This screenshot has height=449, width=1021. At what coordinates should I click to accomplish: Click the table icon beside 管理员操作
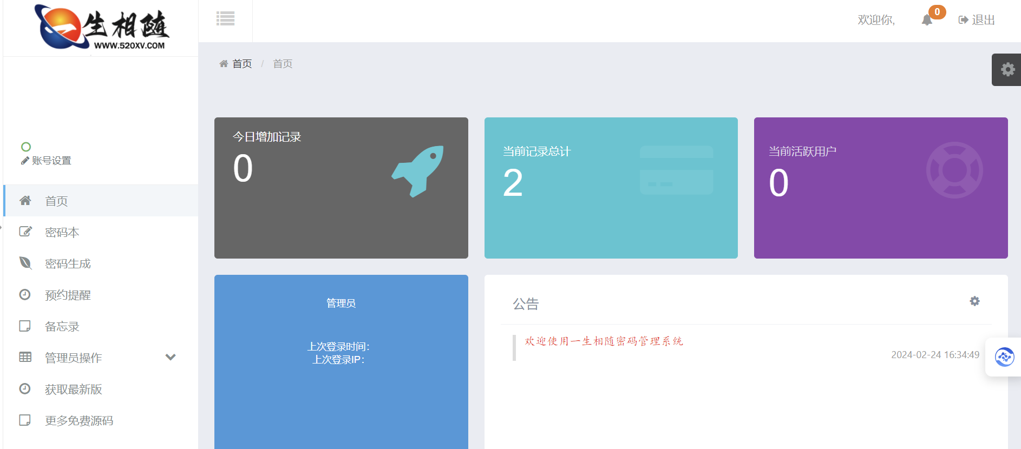(25, 357)
